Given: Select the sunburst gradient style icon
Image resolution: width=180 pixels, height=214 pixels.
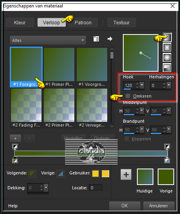Looking at the screenshot, I should point(167,58).
